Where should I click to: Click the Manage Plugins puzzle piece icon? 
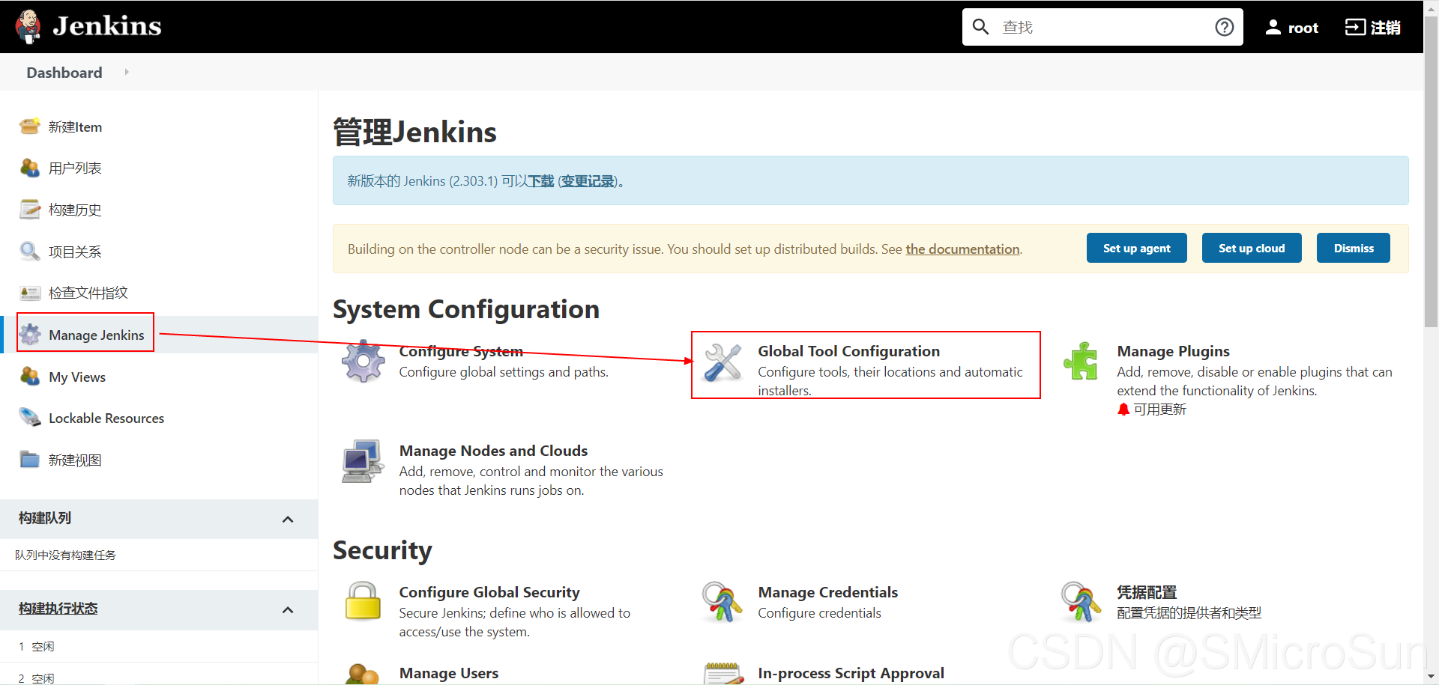coord(1081,362)
